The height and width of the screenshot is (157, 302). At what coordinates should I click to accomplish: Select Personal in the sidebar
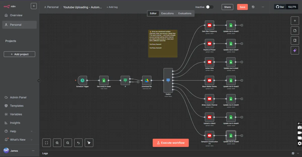(19, 25)
